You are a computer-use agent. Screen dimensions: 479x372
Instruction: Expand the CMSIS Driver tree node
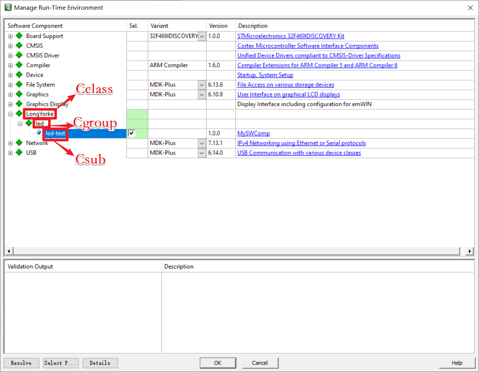tap(11, 55)
